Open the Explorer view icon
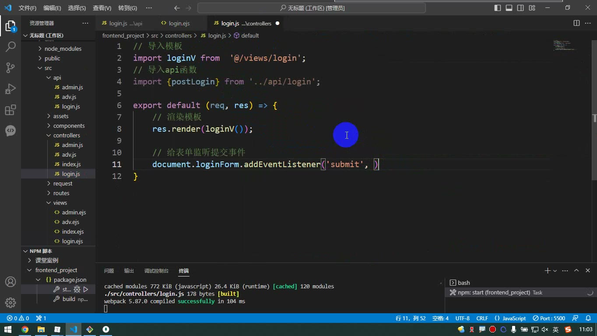 tap(11, 26)
